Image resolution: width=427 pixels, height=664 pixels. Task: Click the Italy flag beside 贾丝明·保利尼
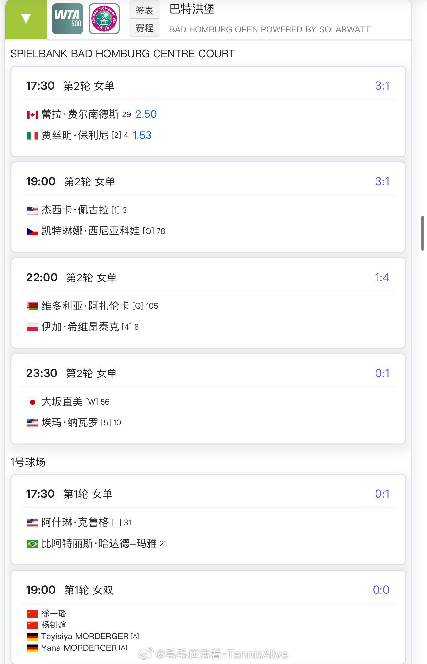tap(33, 136)
